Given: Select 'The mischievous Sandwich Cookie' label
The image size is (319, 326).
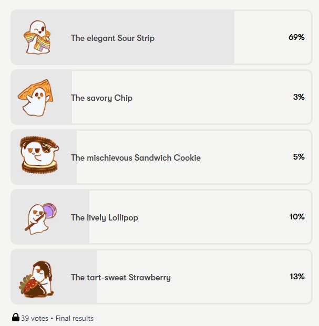Looking at the screenshot, I should pyautogui.click(x=136, y=158).
